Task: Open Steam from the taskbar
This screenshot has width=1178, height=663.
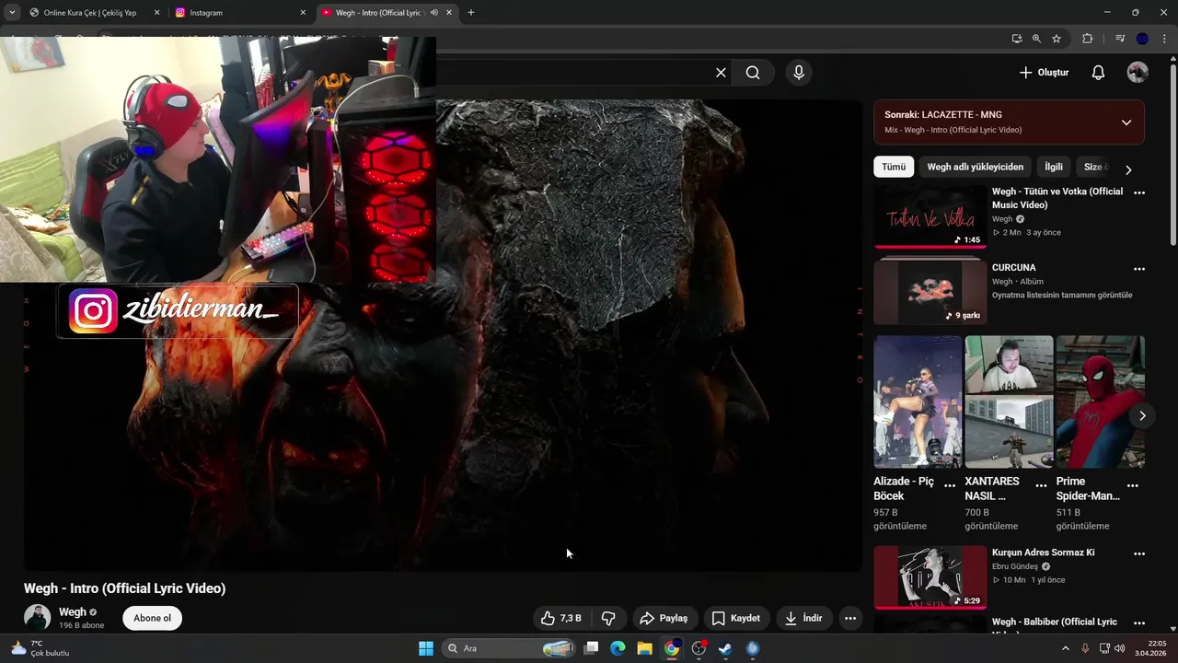Action: (x=725, y=648)
